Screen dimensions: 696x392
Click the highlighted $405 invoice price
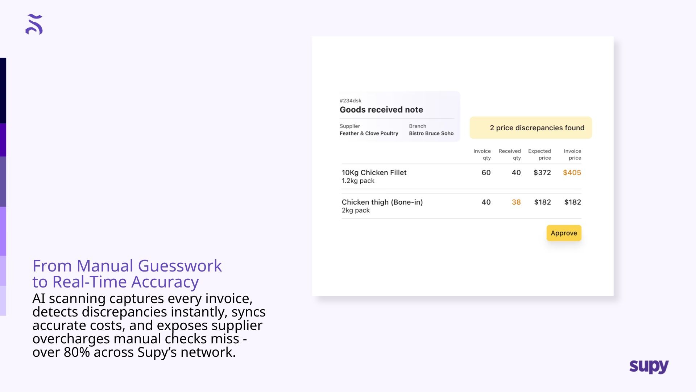click(x=572, y=173)
